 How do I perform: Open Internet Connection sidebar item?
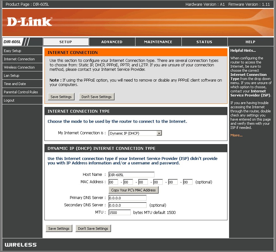click(x=22, y=59)
